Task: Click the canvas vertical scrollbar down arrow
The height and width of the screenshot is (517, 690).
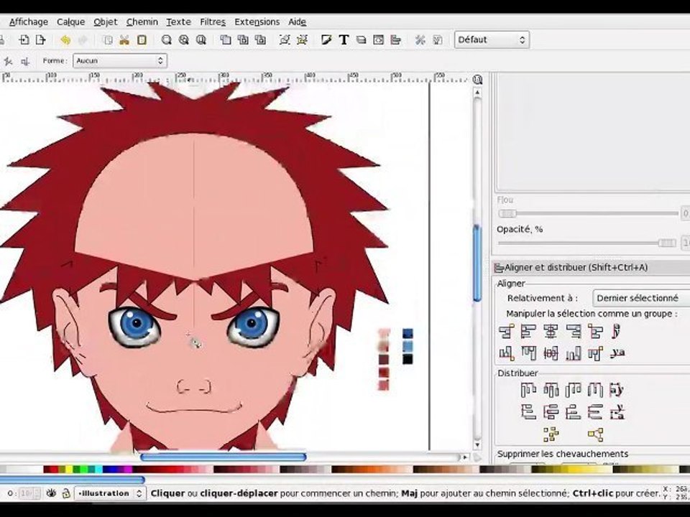Action: [477, 445]
